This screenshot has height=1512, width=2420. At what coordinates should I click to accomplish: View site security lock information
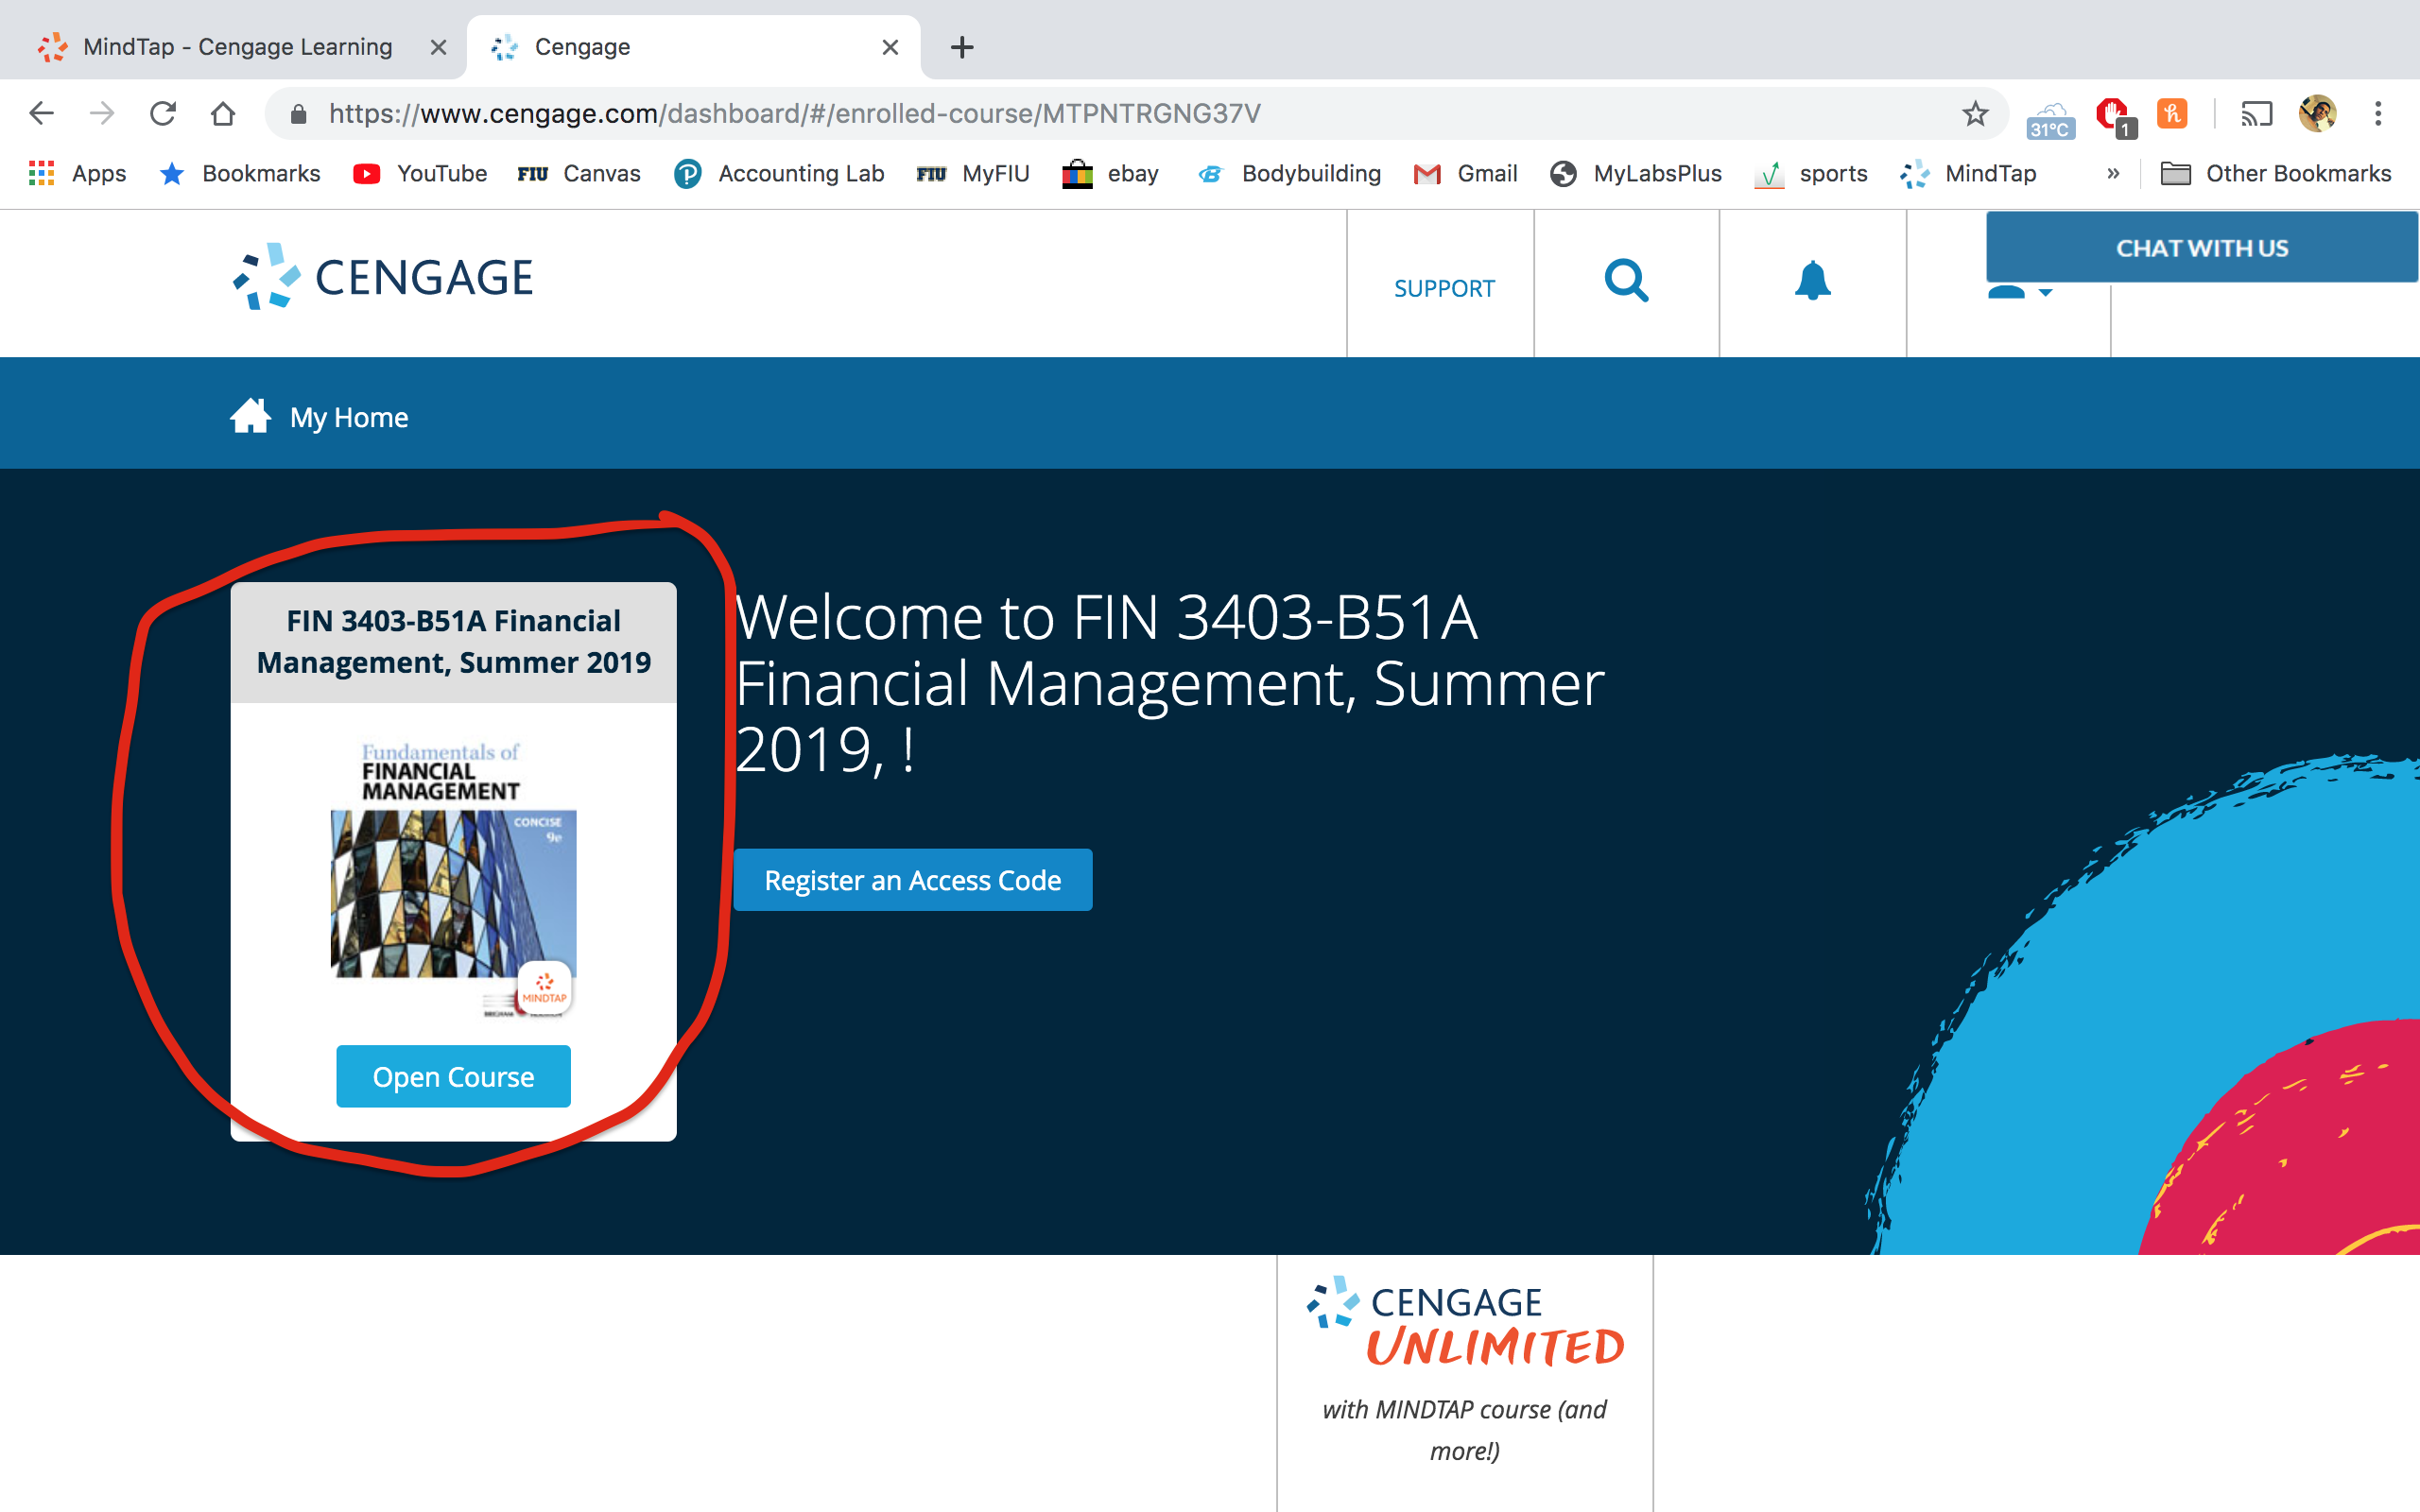pyautogui.click(x=298, y=114)
